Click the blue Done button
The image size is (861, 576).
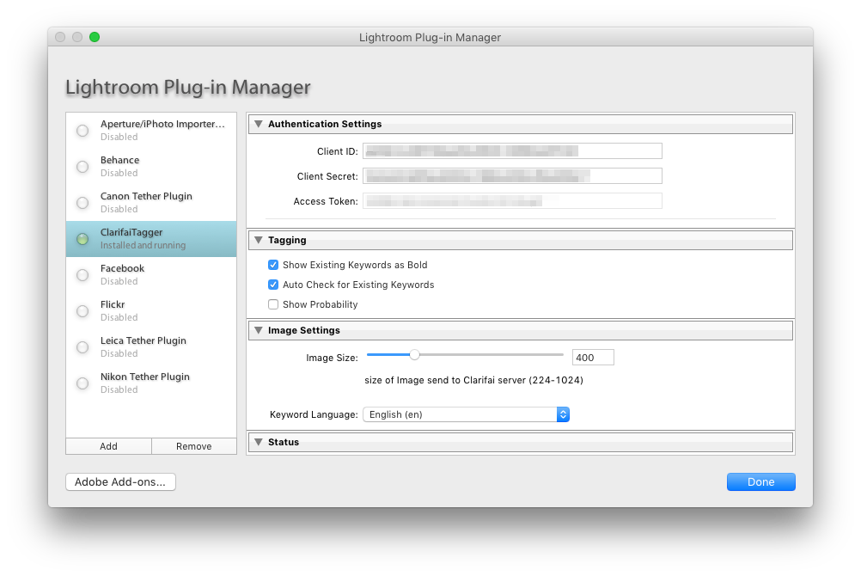click(761, 482)
